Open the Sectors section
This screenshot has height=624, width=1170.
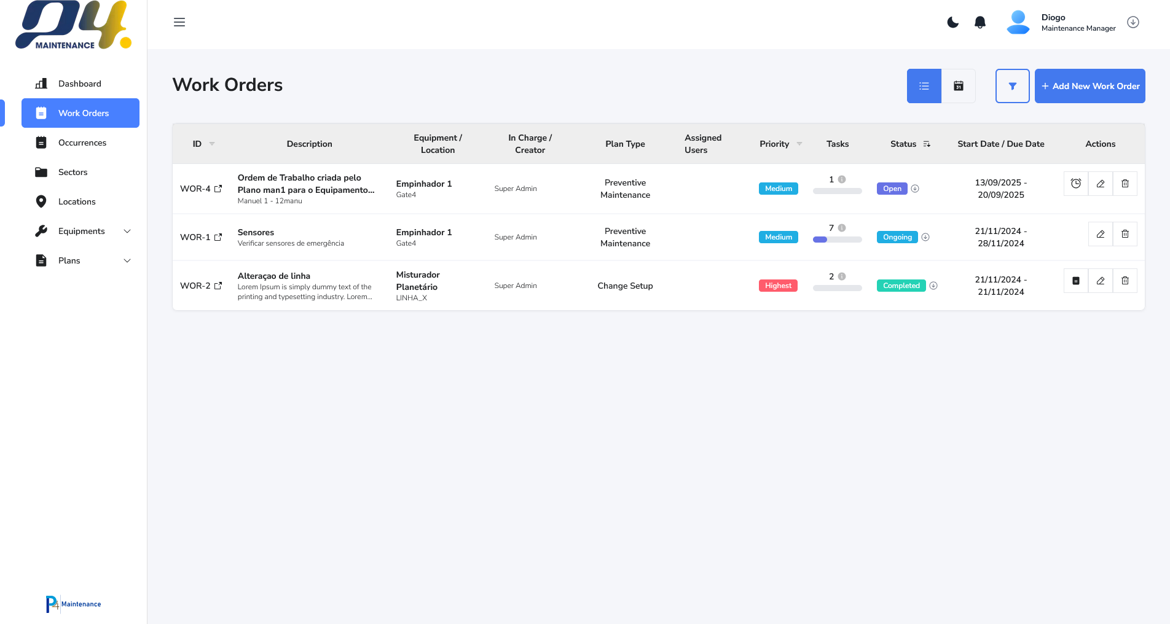(x=80, y=172)
